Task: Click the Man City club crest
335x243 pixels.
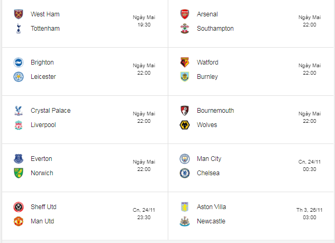Action: point(185,159)
